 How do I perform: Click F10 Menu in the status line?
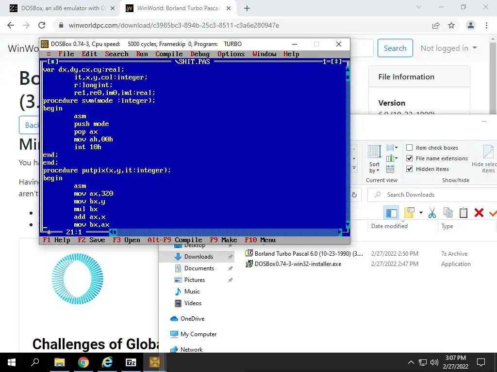click(x=260, y=240)
